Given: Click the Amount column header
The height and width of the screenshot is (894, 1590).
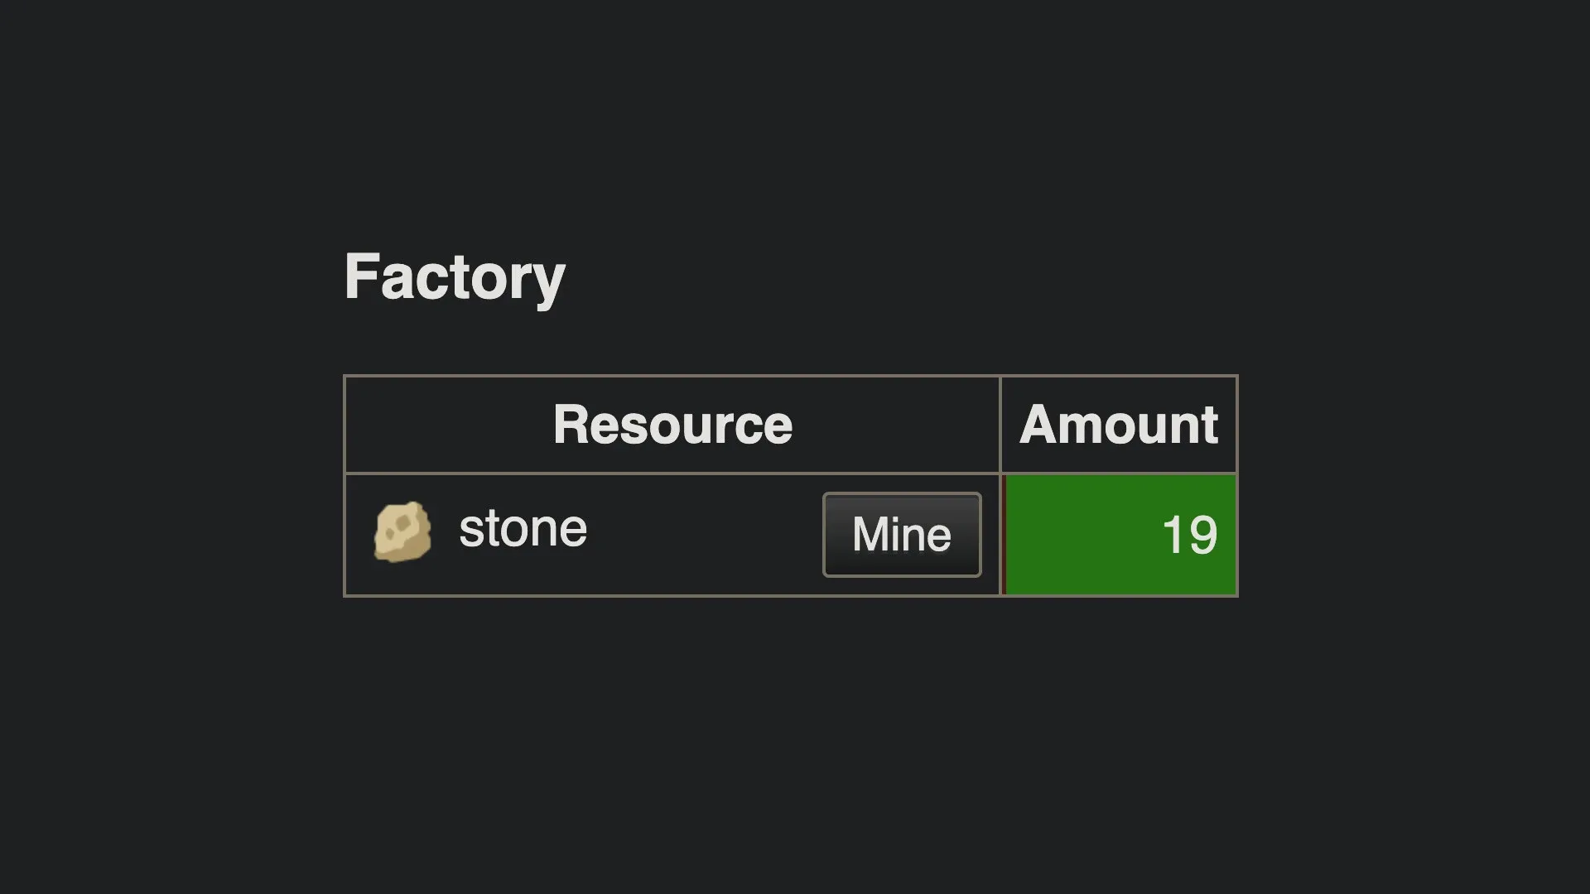Looking at the screenshot, I should 1118,425.
